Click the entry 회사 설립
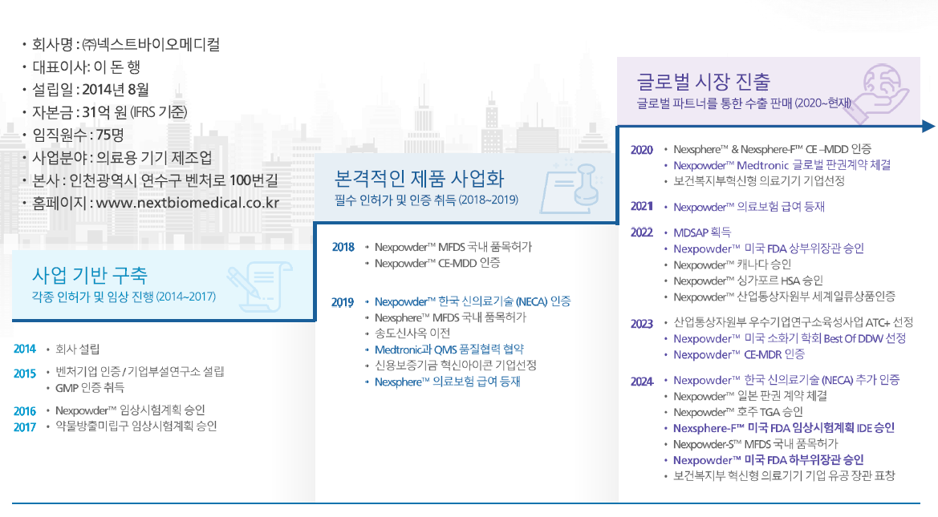938x517 pixels. [x=78, y=349]
